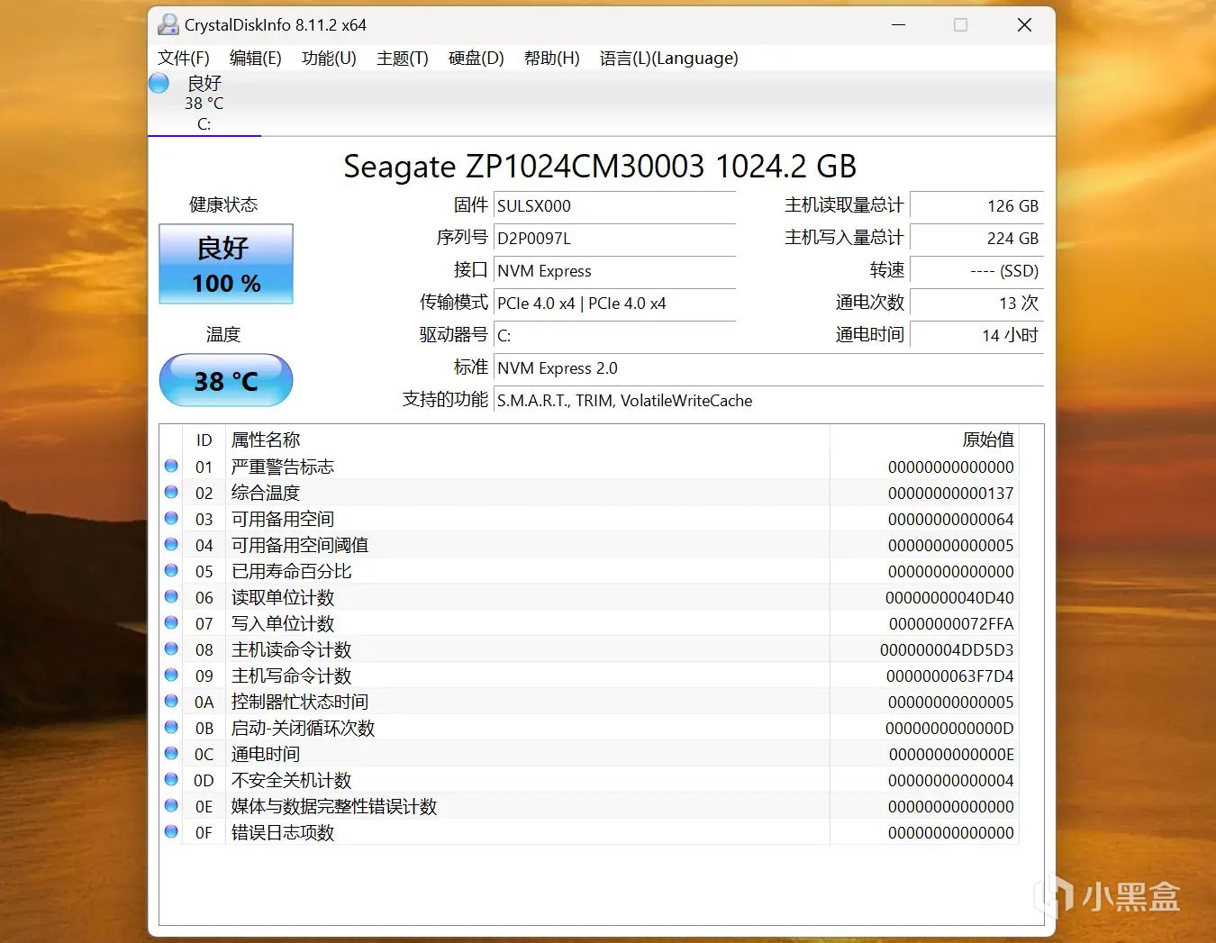The width and height of the screenshot is (1216, 943).
Task: Click the CrystalDiskInfo app icon in title bar
Action: tap(168, 24)
